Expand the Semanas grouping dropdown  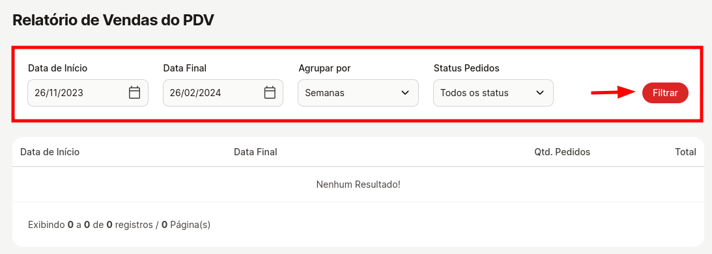click(358, 93)
